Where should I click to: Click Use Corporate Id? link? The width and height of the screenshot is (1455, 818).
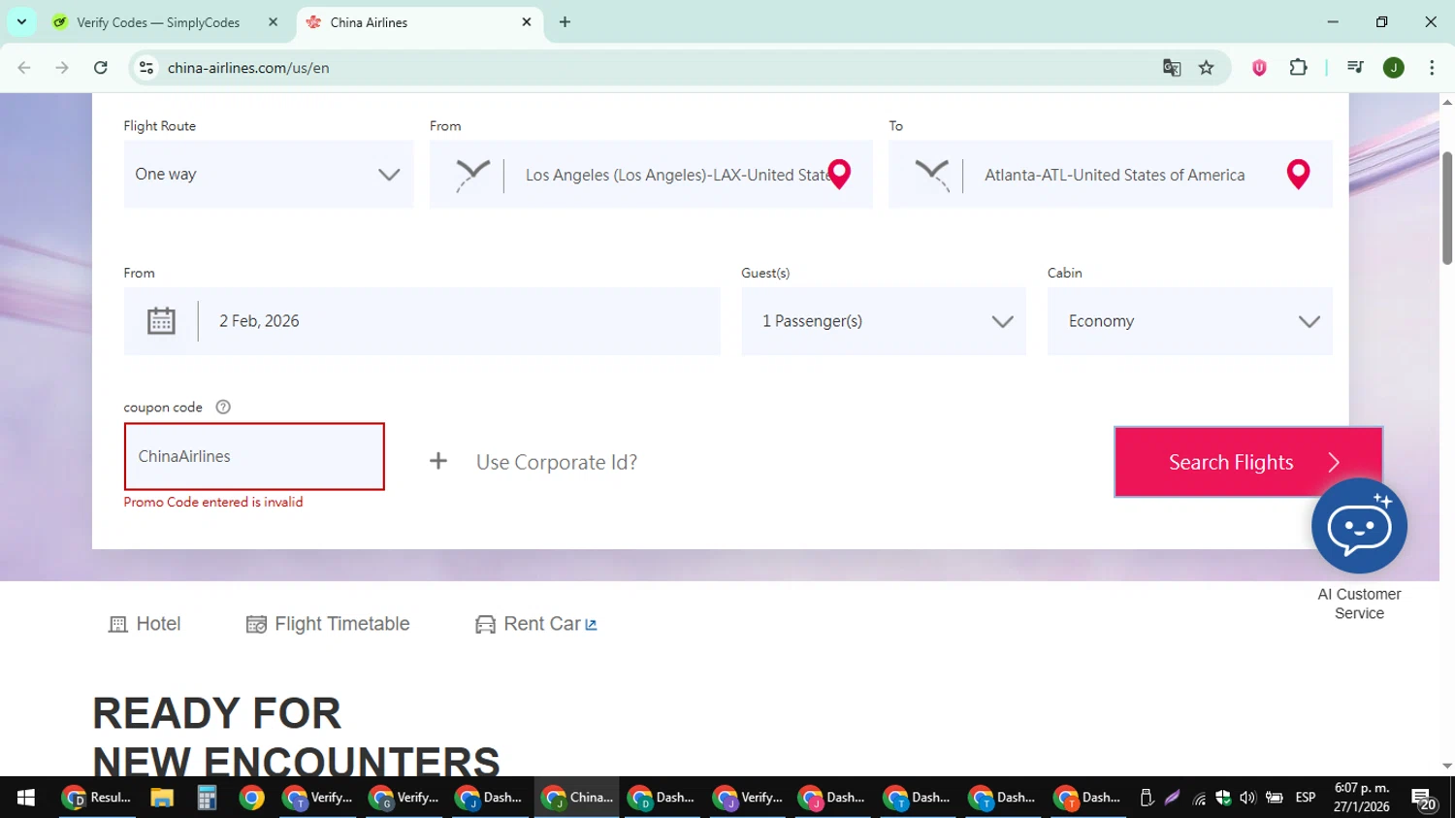[x=557, y=462]
